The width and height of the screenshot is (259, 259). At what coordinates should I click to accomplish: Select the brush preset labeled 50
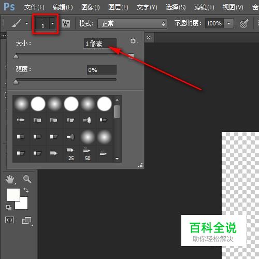[88, 154]
